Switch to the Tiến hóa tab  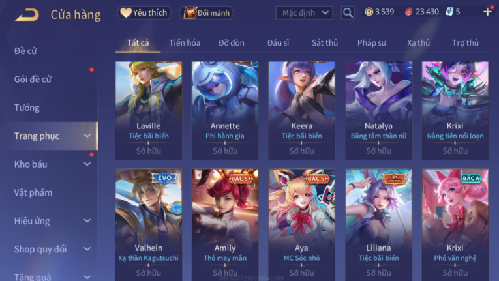pos(185,42)
